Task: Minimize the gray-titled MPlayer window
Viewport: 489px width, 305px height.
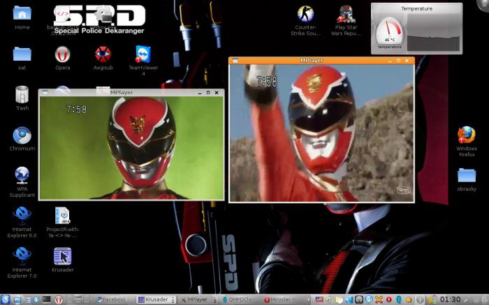Action: (200, 93)
